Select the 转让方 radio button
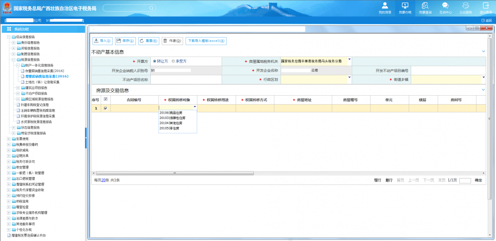This screenshot has height=241, width=496. pyautogui.click(x=155, y=61)
